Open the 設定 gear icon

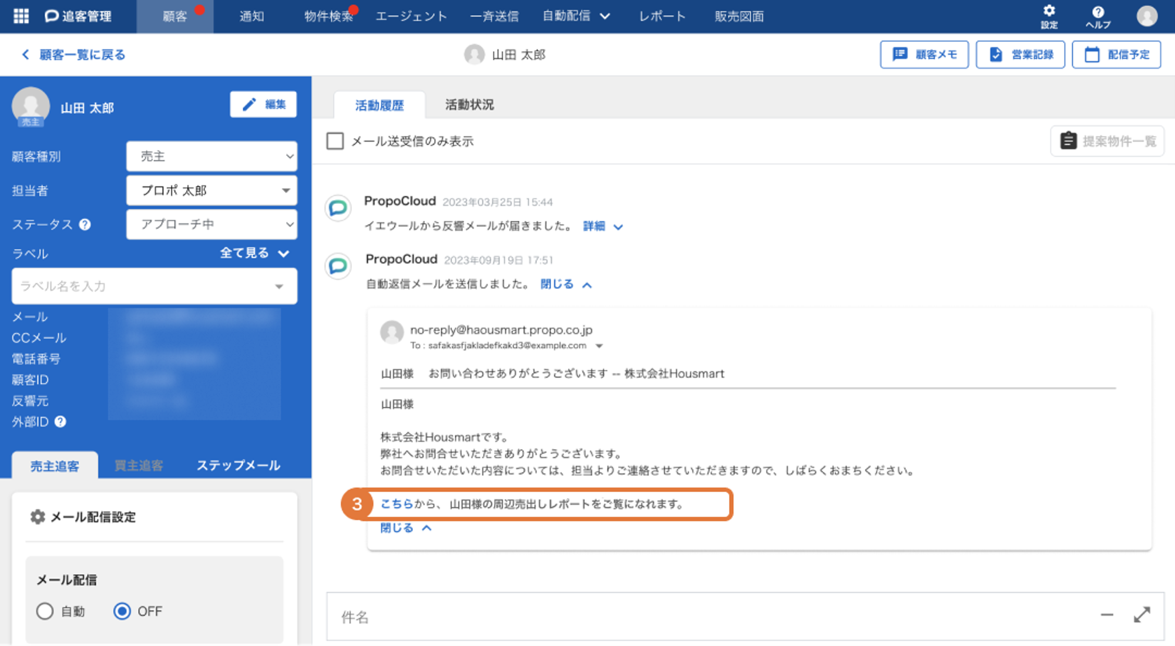point(1049,16)
